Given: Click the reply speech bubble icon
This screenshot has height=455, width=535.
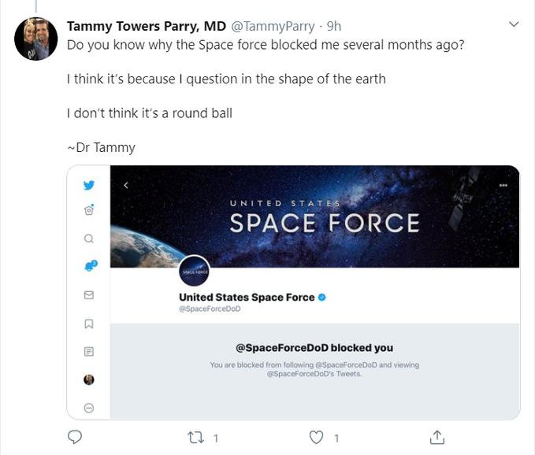Looking at the screenshot, I should tap(75, 437).
